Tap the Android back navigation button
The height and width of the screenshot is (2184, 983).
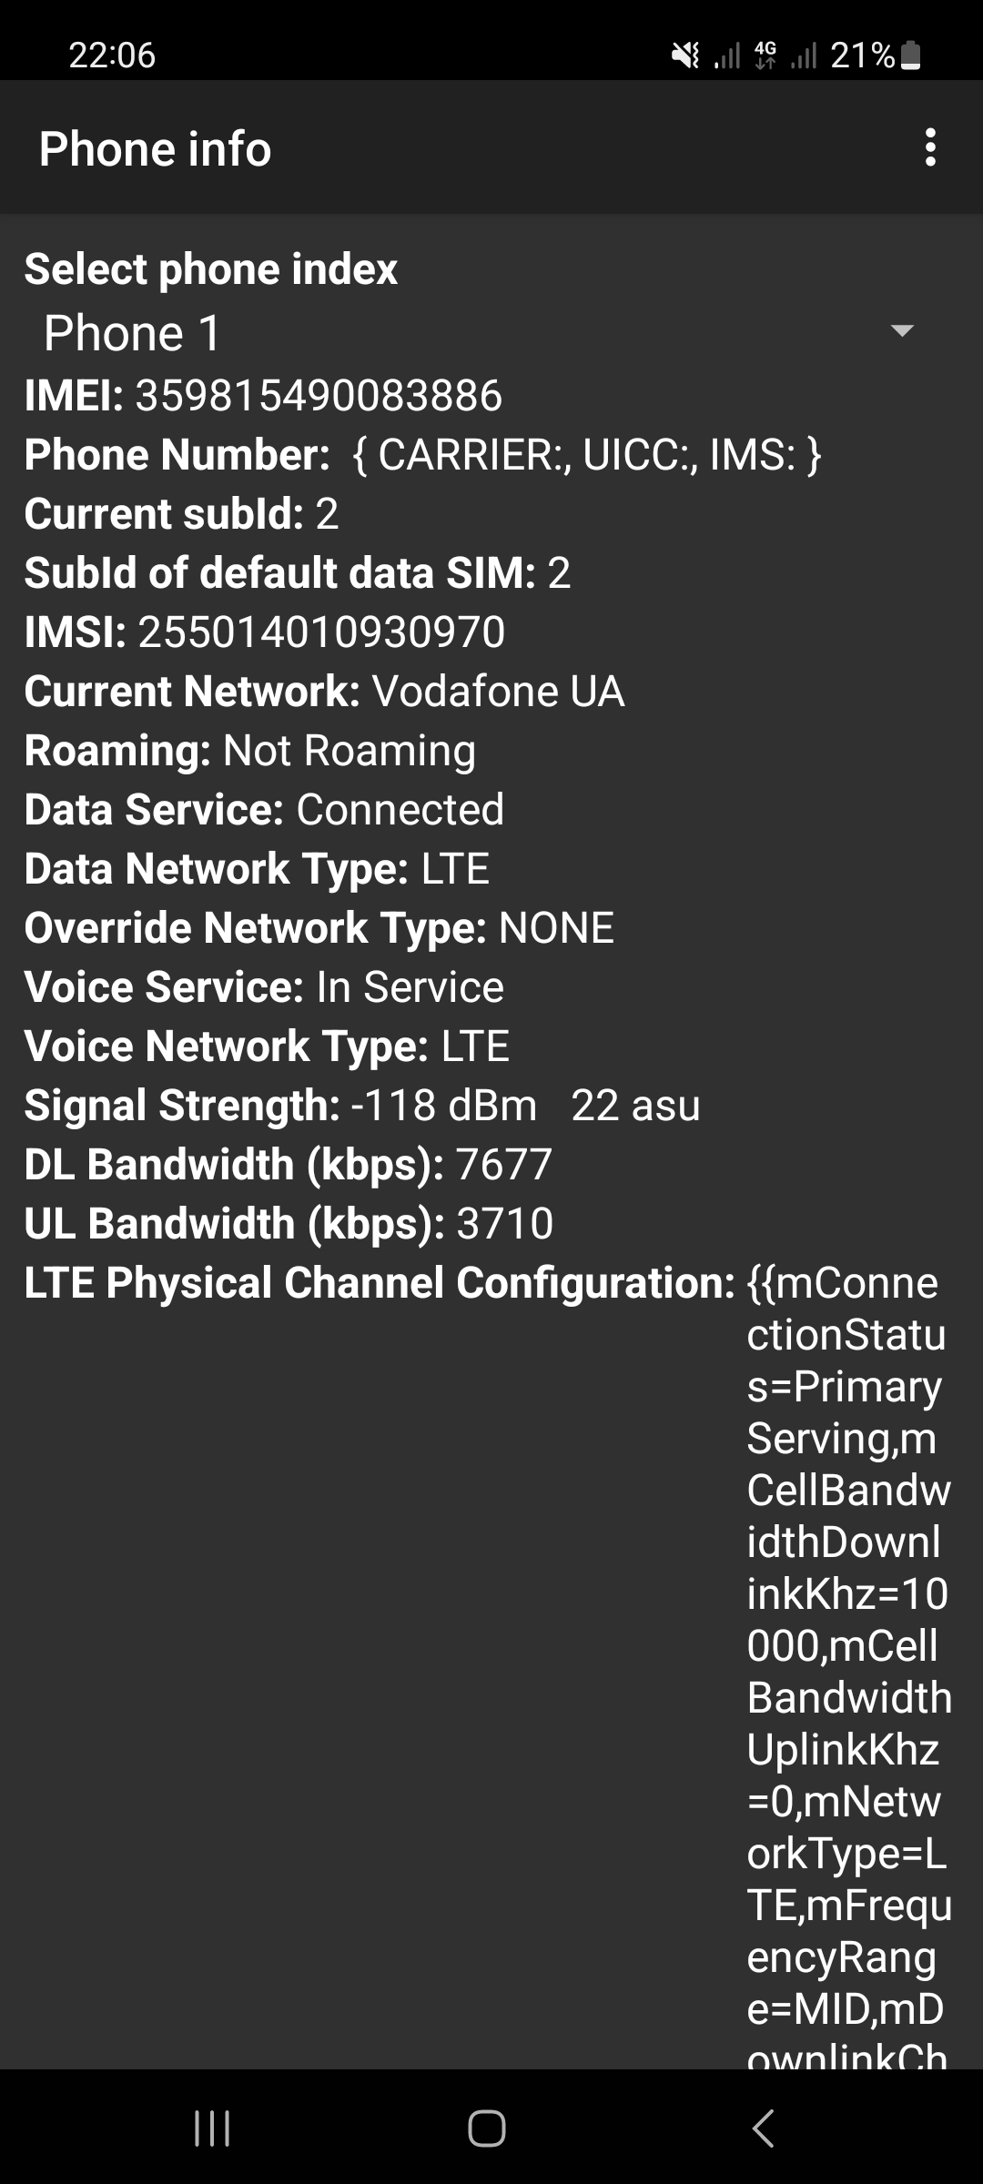click(x=763, y=2128)
